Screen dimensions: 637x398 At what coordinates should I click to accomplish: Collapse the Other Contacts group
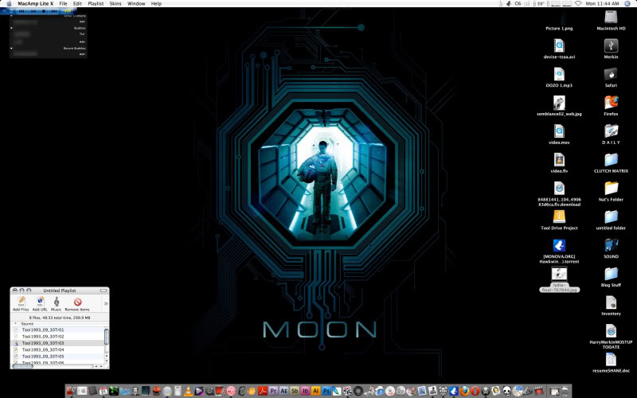point(11,16)
